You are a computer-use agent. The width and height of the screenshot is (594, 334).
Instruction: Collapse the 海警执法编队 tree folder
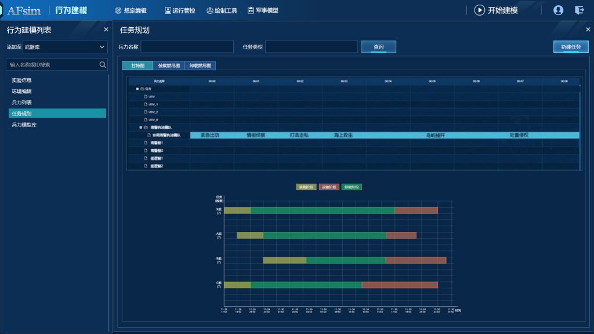[140, 127]
